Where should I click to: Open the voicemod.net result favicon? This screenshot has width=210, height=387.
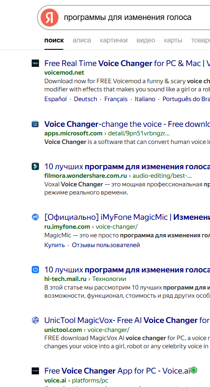point(35,64)
